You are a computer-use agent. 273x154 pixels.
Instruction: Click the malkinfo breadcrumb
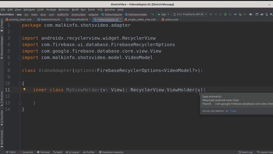click(x=63, y=15)
